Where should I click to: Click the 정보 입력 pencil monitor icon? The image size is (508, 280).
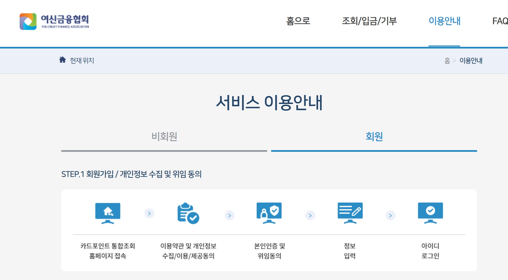click(x=350, y=213)
